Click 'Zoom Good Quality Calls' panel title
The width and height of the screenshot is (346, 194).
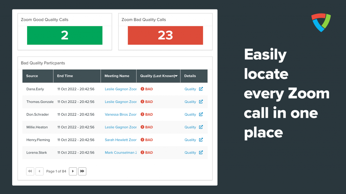coord(45,20)
